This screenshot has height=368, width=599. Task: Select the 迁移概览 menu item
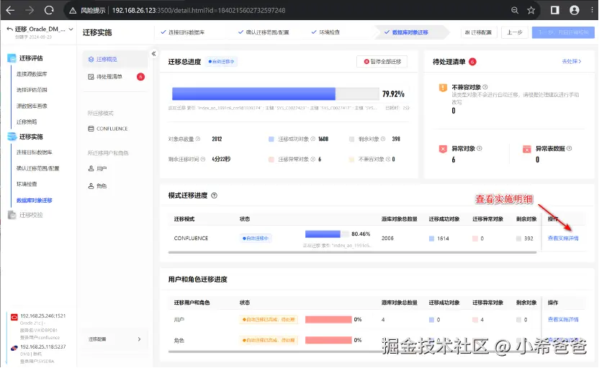pos(115,60)
